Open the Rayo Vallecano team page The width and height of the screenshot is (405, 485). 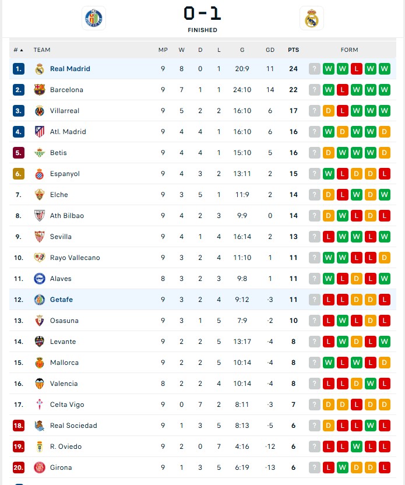pyautogui.click(x=75, y=258)
